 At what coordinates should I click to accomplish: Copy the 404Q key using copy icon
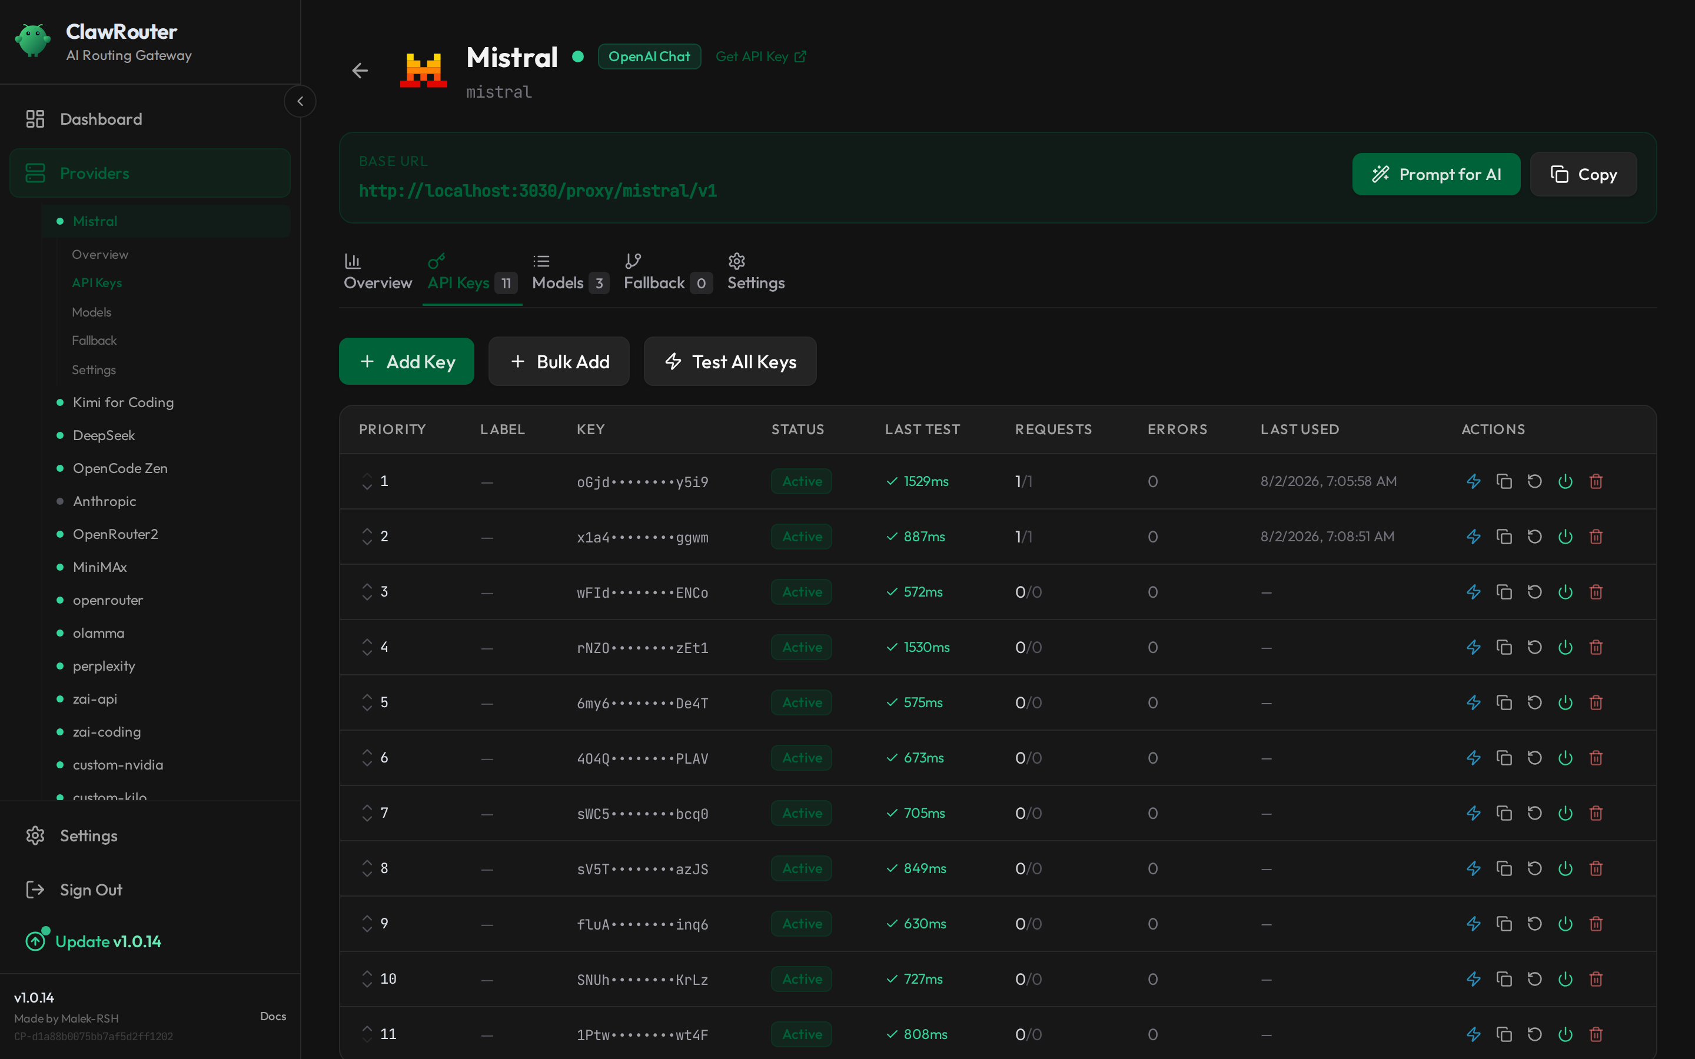(x=1504, y=758)
